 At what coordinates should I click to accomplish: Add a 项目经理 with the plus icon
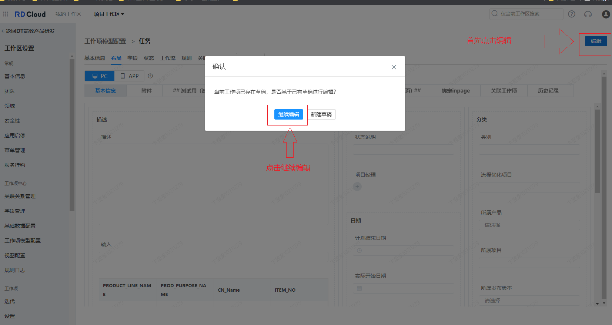[x=357, y=187]
